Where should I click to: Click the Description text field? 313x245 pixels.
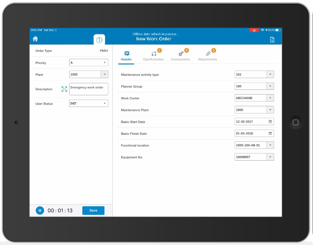coord(89,89)
